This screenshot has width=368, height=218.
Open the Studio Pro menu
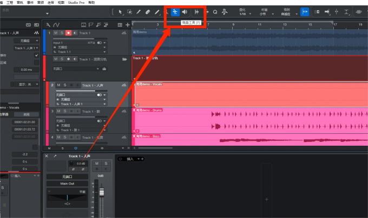[76, 3]
